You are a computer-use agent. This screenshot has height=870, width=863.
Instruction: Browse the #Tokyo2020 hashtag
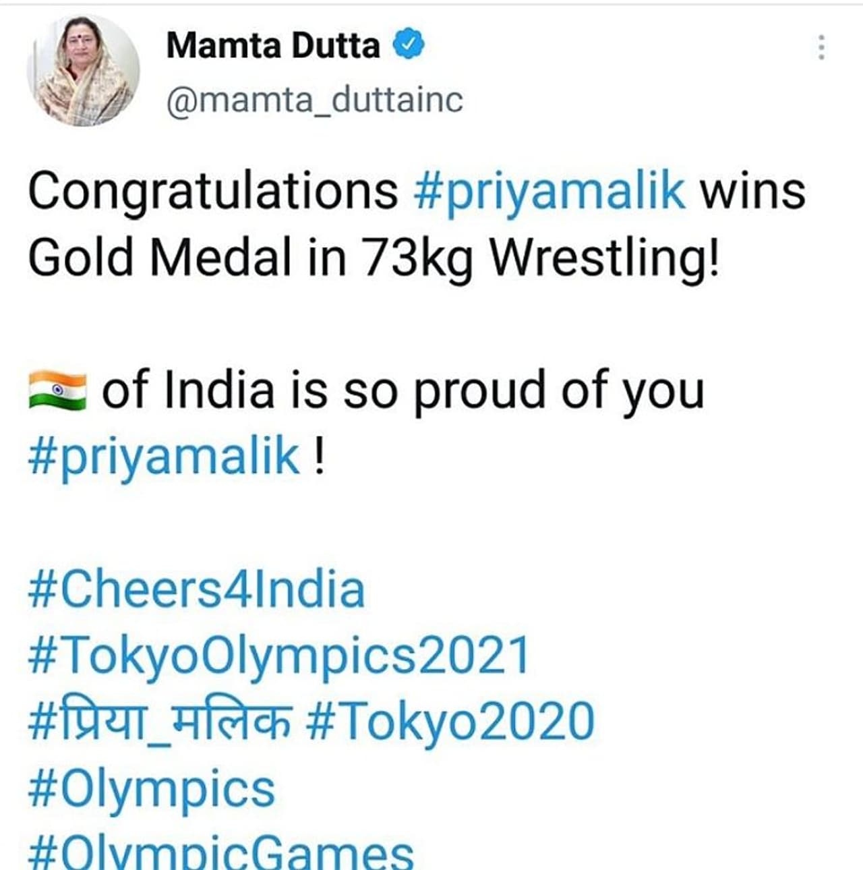point(450,722)
